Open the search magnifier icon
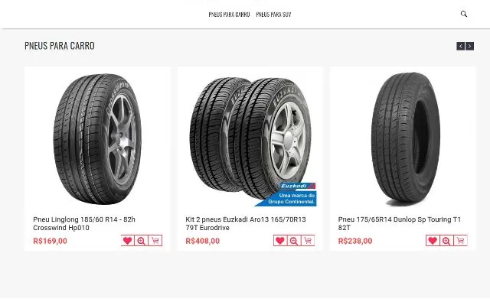The image size is (490, 302). coord(464,14)
